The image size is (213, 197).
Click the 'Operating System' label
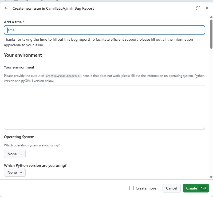pyautogui.click(x=19, y=137)
